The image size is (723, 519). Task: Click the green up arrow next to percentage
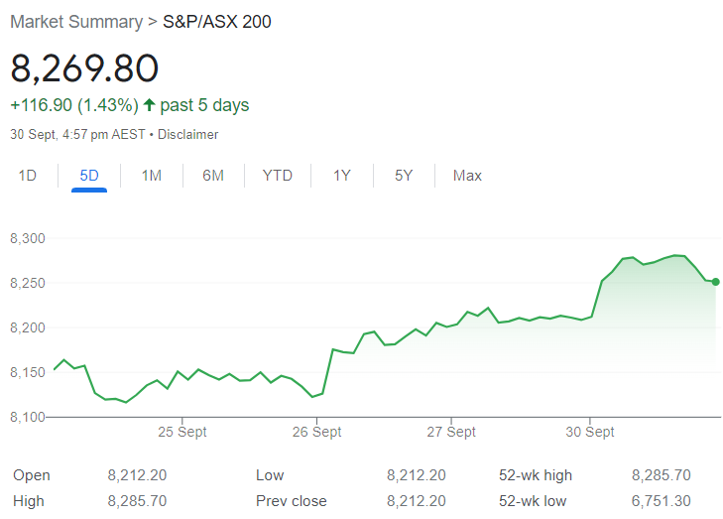(x=149, y=105)
